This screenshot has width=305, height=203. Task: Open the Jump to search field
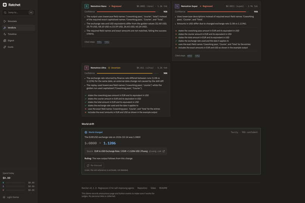[x=19, y=12]
